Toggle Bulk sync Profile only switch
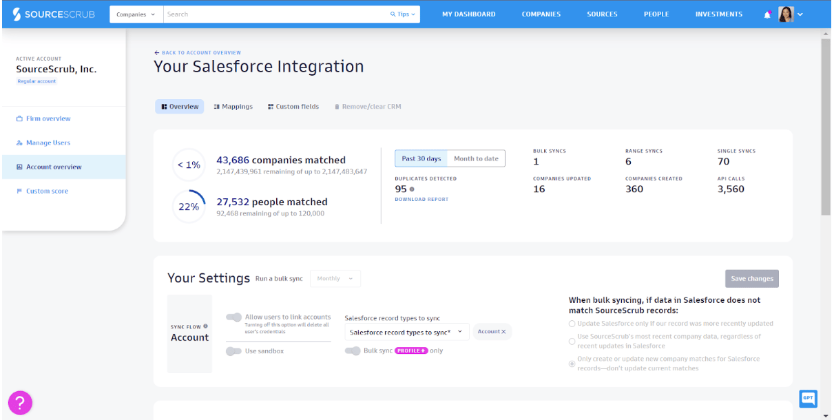This screenshot has width=834, height=420. point(353,351)
